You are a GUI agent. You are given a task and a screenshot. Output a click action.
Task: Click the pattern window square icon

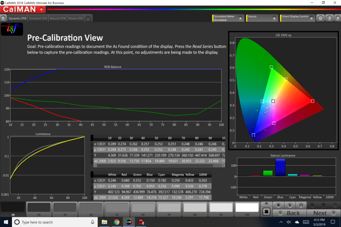[x=267, y=211]
